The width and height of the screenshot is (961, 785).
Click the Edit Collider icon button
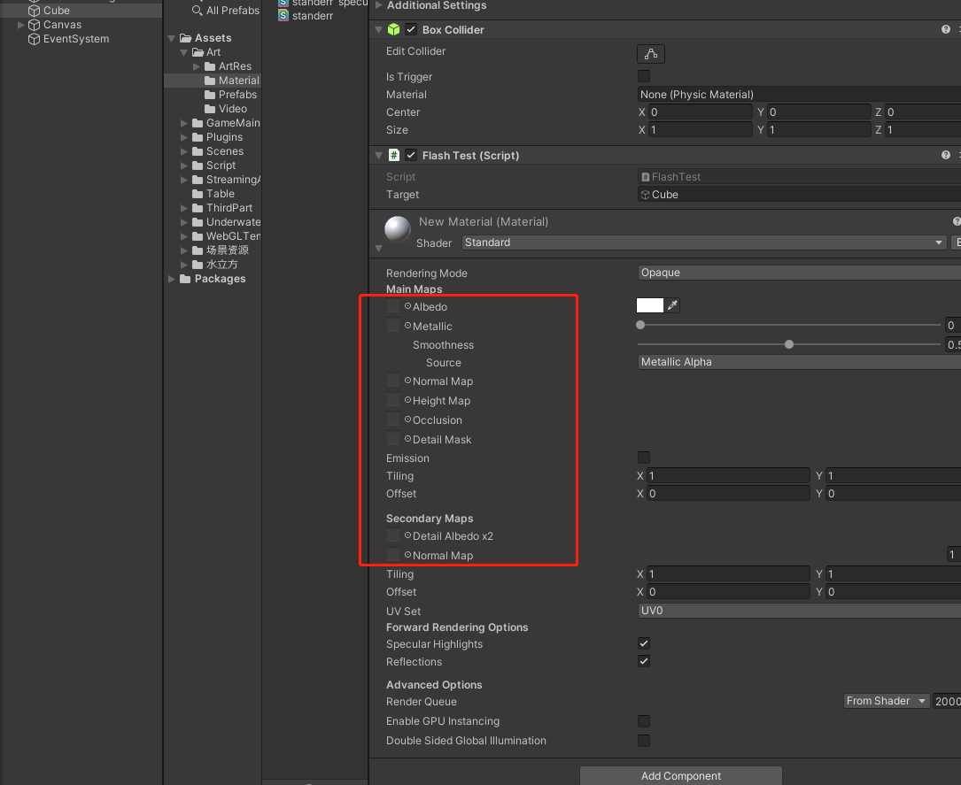point(650,54)
